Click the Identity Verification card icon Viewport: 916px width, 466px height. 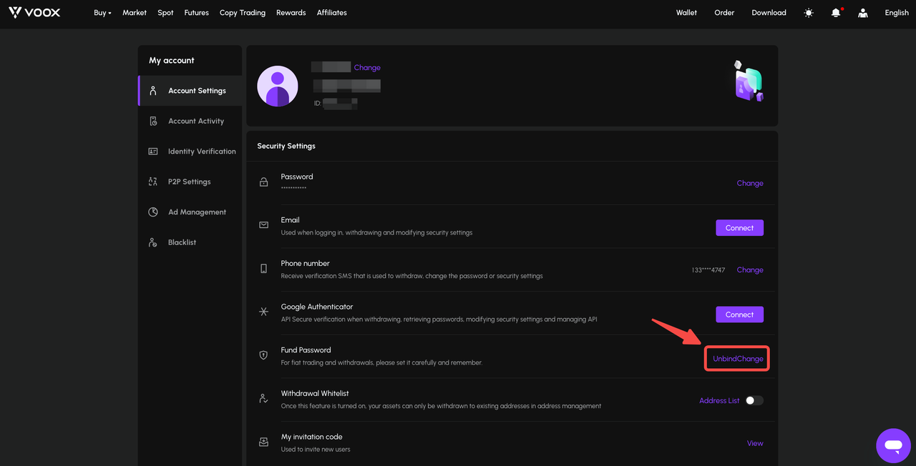[152, 152]
